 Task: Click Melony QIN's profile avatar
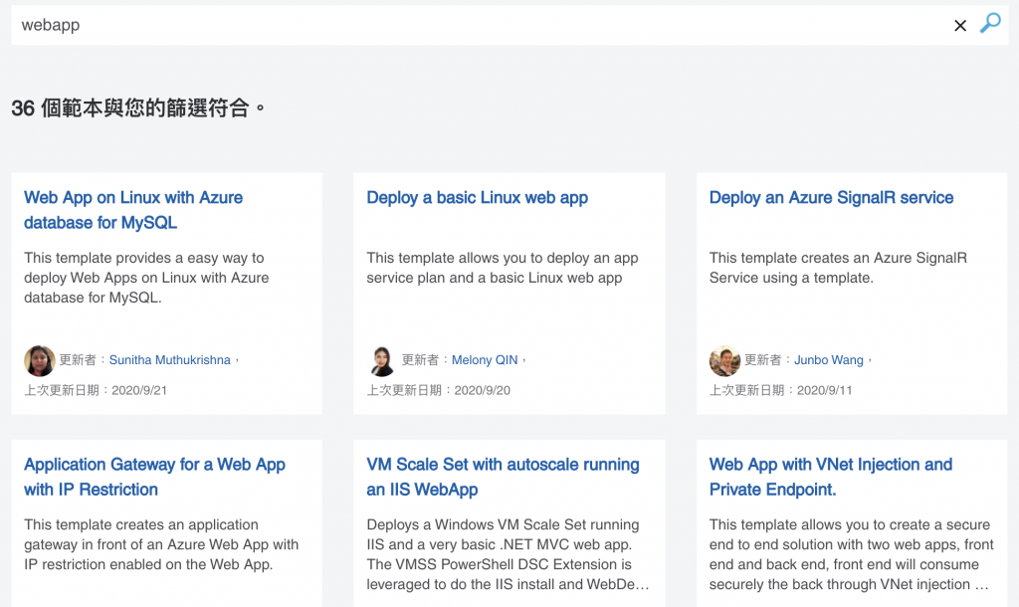pyautogui.click(x=382, y=360)
